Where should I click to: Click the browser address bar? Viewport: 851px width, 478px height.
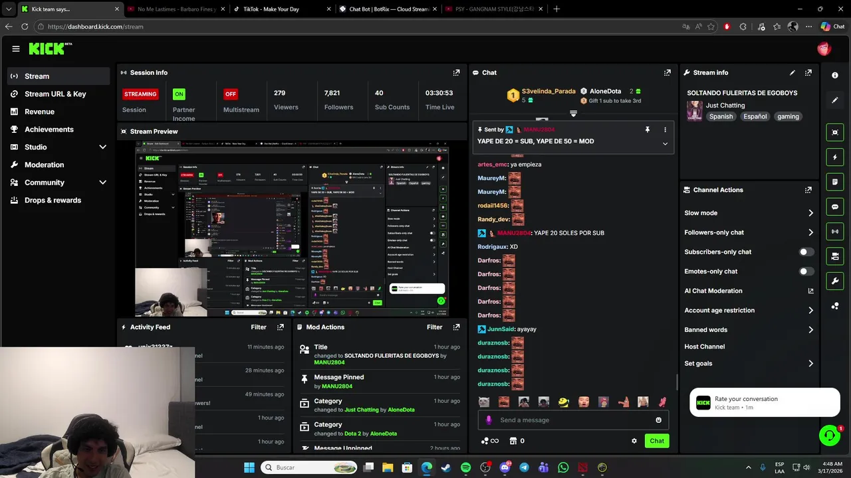click(x=359, y=27)
